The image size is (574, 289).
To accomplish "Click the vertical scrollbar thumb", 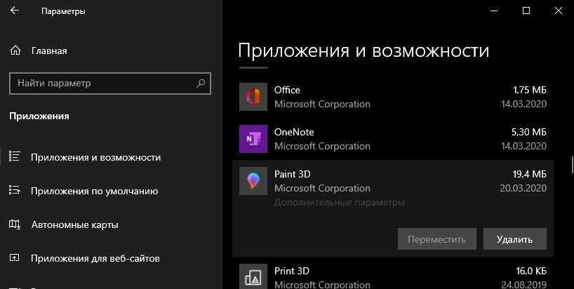I will tap(572, 165).
